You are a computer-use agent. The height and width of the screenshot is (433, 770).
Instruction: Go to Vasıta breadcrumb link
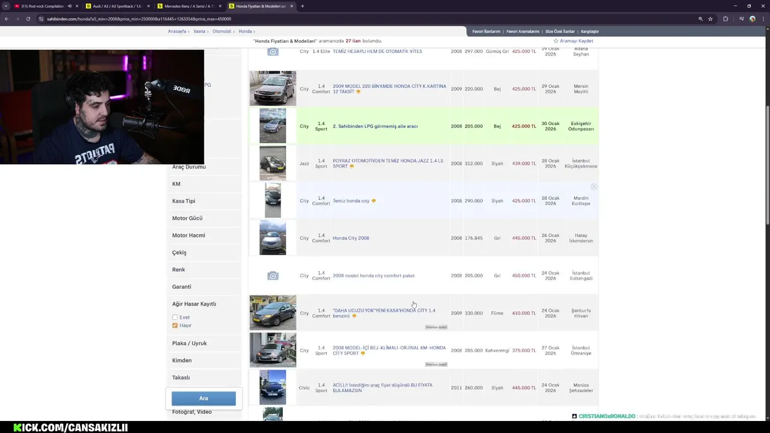(x=199, y=31)
